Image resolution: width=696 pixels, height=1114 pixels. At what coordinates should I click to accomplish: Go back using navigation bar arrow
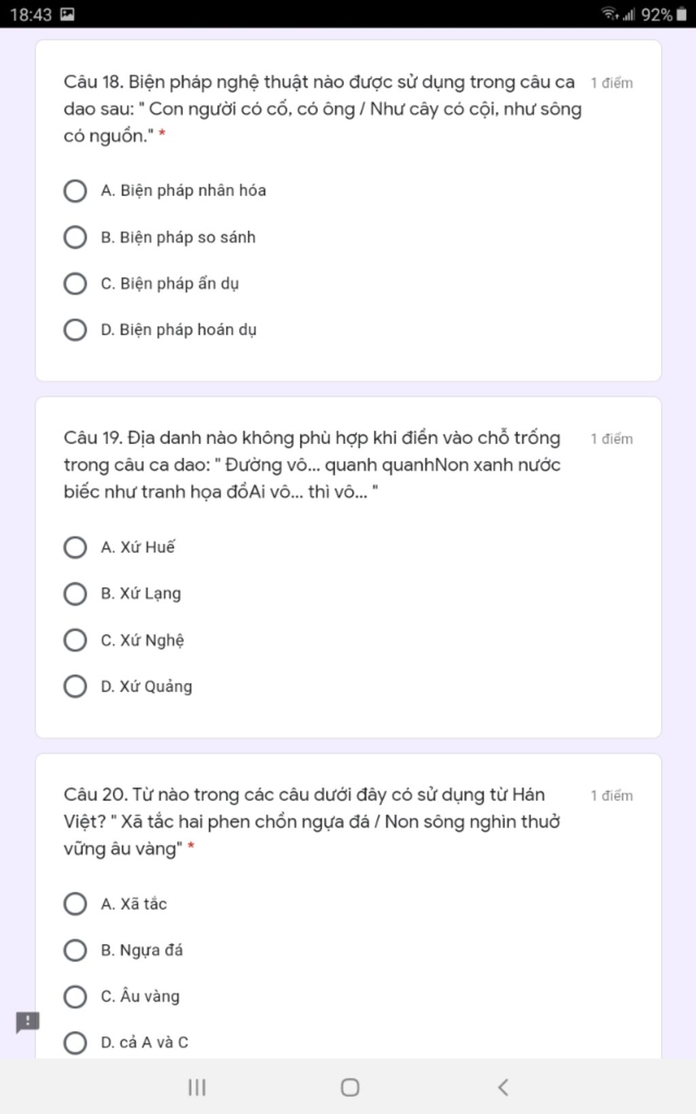[503, 1087]
